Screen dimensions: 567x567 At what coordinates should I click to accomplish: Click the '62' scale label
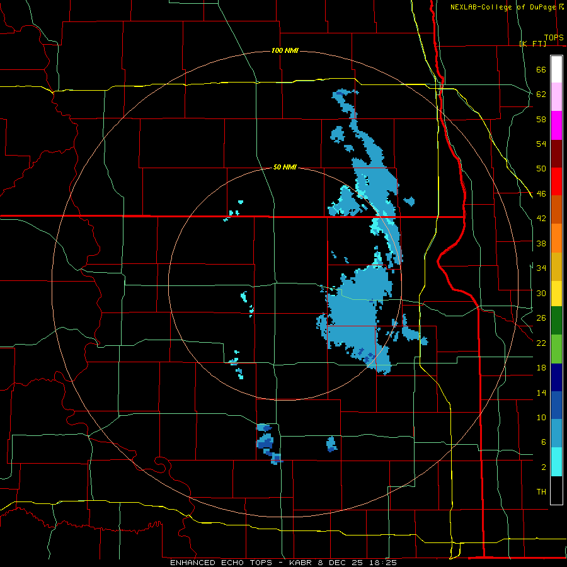coord(541,94)
